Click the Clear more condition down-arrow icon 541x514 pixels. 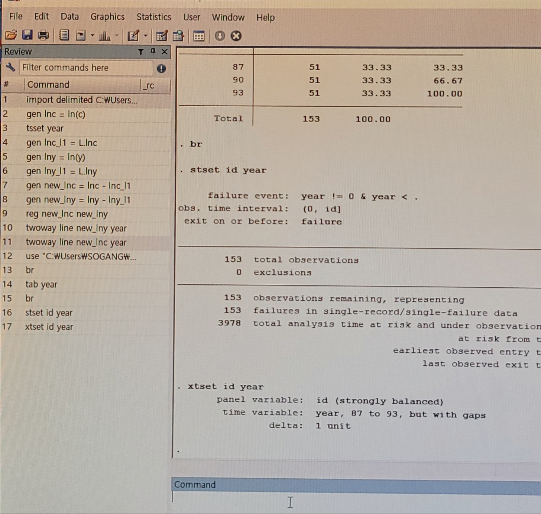coord(220,36)
